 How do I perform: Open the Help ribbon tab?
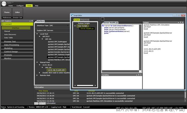36,6
